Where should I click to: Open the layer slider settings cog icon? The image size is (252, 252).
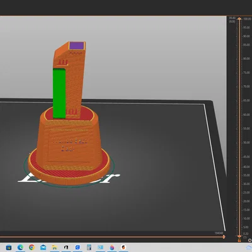click(249, 240)
